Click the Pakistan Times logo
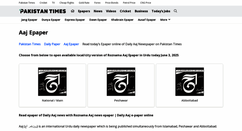The image size is (242, 131). (43, 11)
